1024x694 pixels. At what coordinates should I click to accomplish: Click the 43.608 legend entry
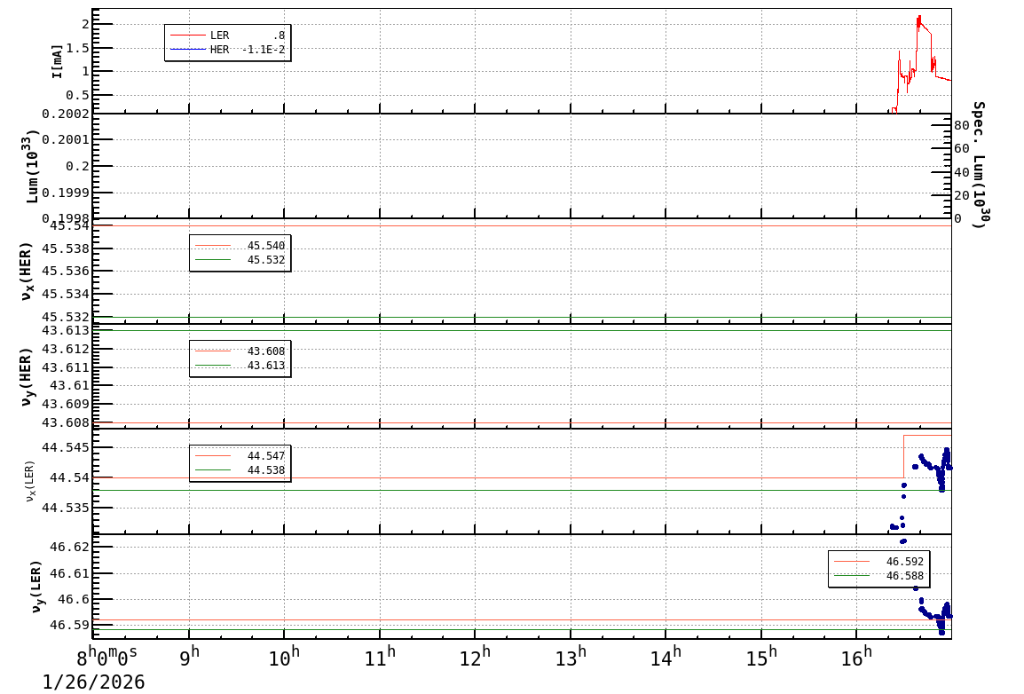[x=240, y=351]
